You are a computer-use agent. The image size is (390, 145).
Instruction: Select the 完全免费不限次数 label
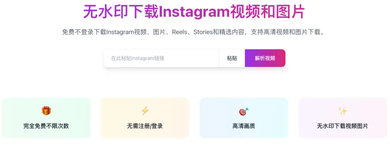(46, 126)
